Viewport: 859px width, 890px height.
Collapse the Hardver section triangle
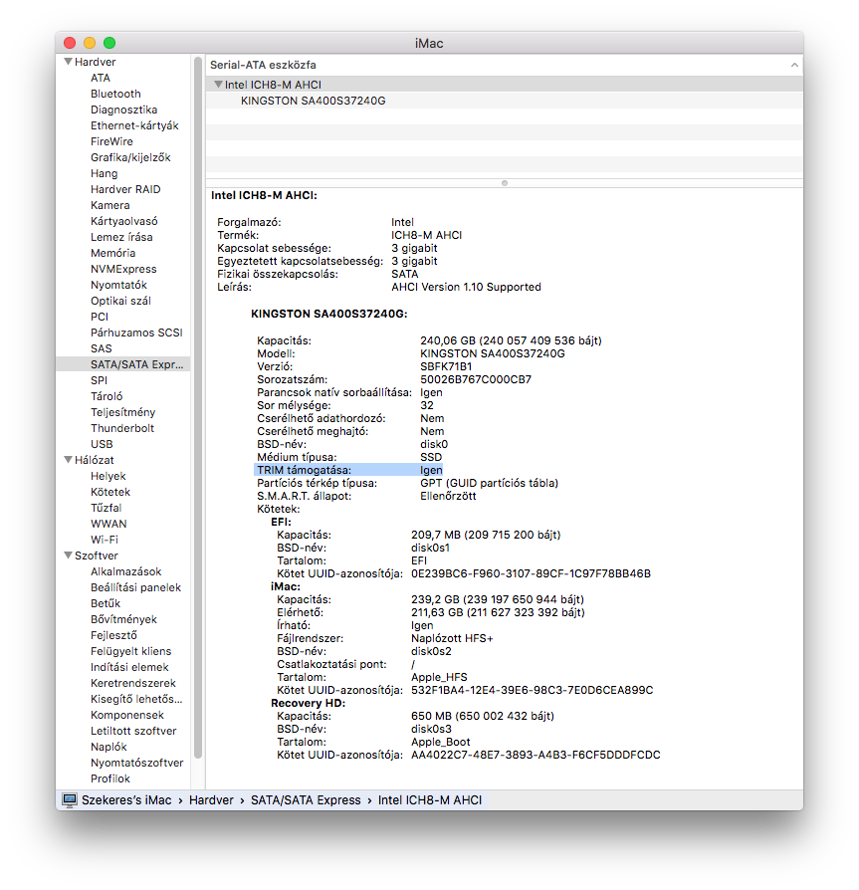pyautogui.click(x=68, y=62)
